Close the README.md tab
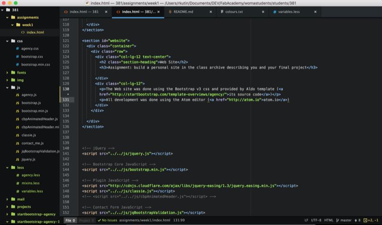The width and height of the screenshot is (382, 225). point(211,12)
